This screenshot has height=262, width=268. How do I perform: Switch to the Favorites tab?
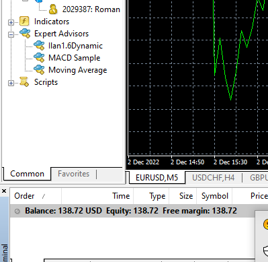[73, 174]
